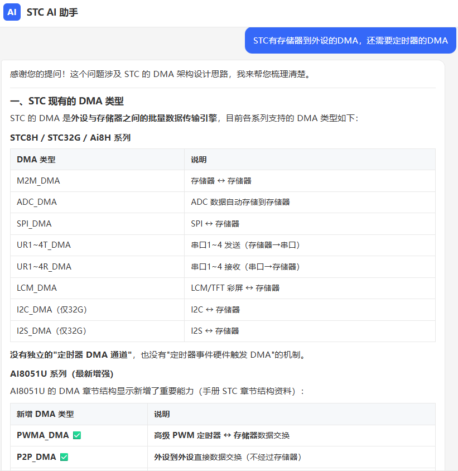The height and width of the screenshot is (471, 458).
Task: Click 外设到外设直接数据交换 description cell
Action: tap(291, 457)
